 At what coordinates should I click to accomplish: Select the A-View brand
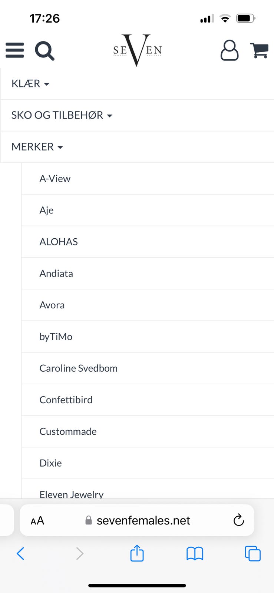[55, 179]
